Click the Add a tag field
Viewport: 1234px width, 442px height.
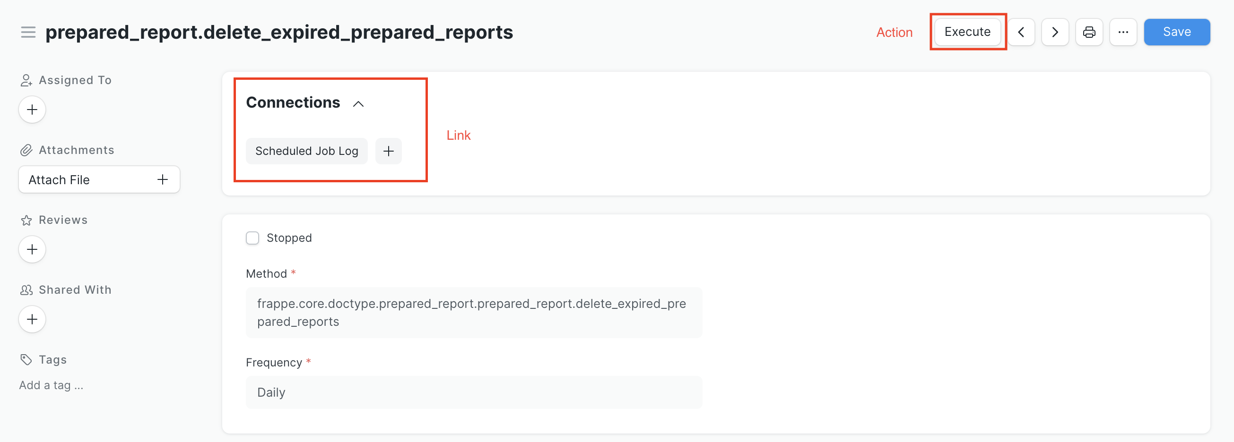point(51,384)
